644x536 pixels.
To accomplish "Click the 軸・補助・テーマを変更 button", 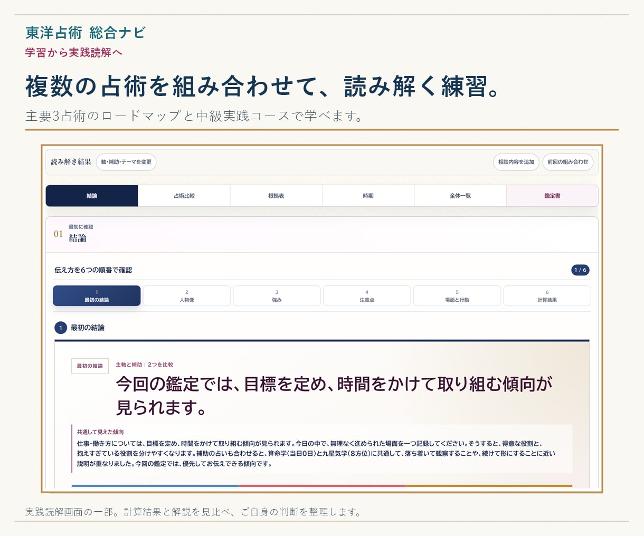I will (x=126, y=162).
